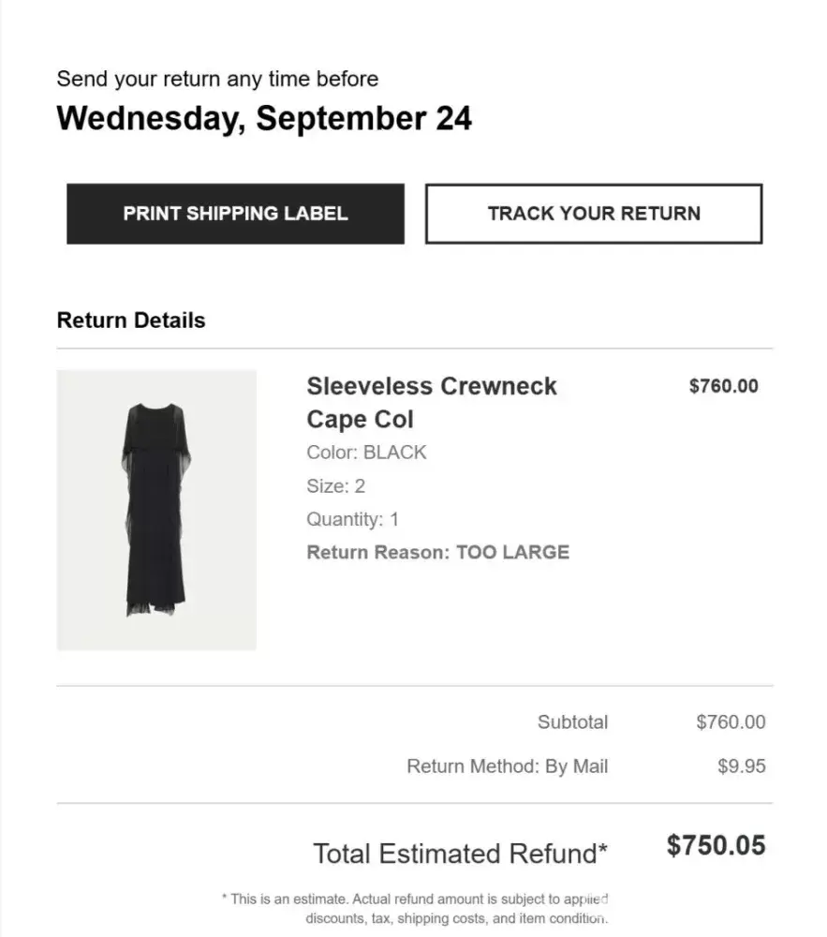Viewport: 827px width, 937px height.
Task: Click the Return Details heading
Action: (131, 320)
